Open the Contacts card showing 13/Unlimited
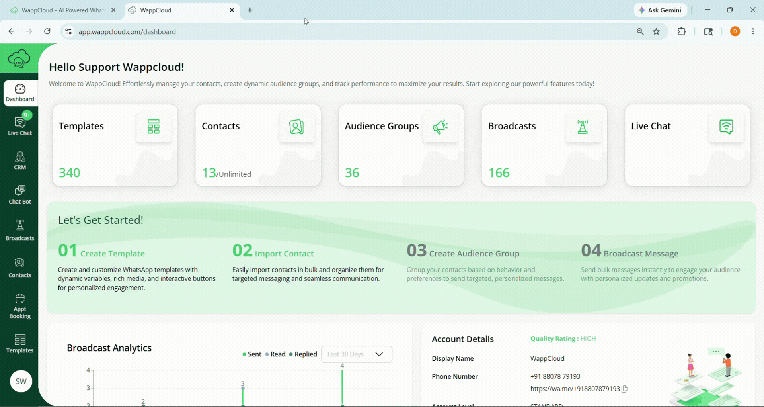The height and width of the screenshot is (407, 764). pos(258,145)
